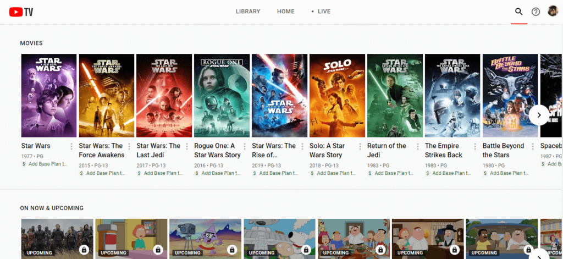This screenshot has width=563, height=259.
Task: Click dollar icon under Star Wars 1977
Action: click(x=24, y=164)
